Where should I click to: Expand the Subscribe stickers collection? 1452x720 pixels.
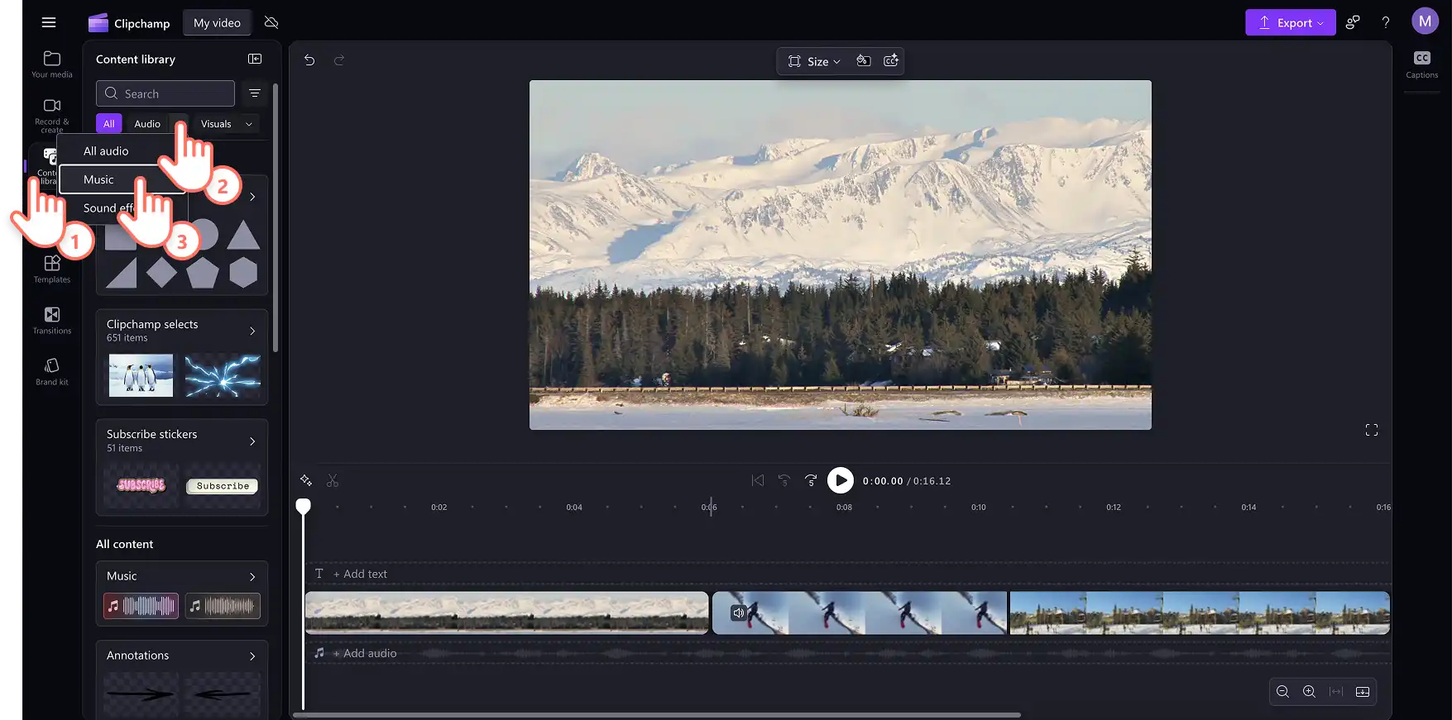252,441
